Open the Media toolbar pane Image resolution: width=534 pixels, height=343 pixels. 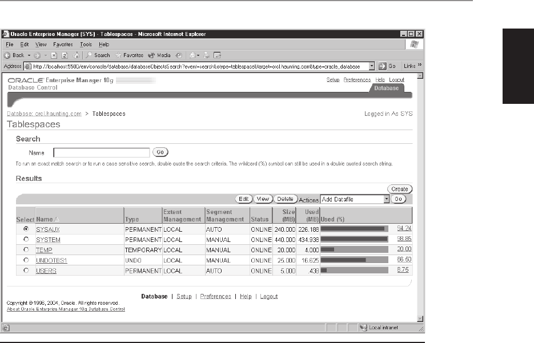[159, 55]
